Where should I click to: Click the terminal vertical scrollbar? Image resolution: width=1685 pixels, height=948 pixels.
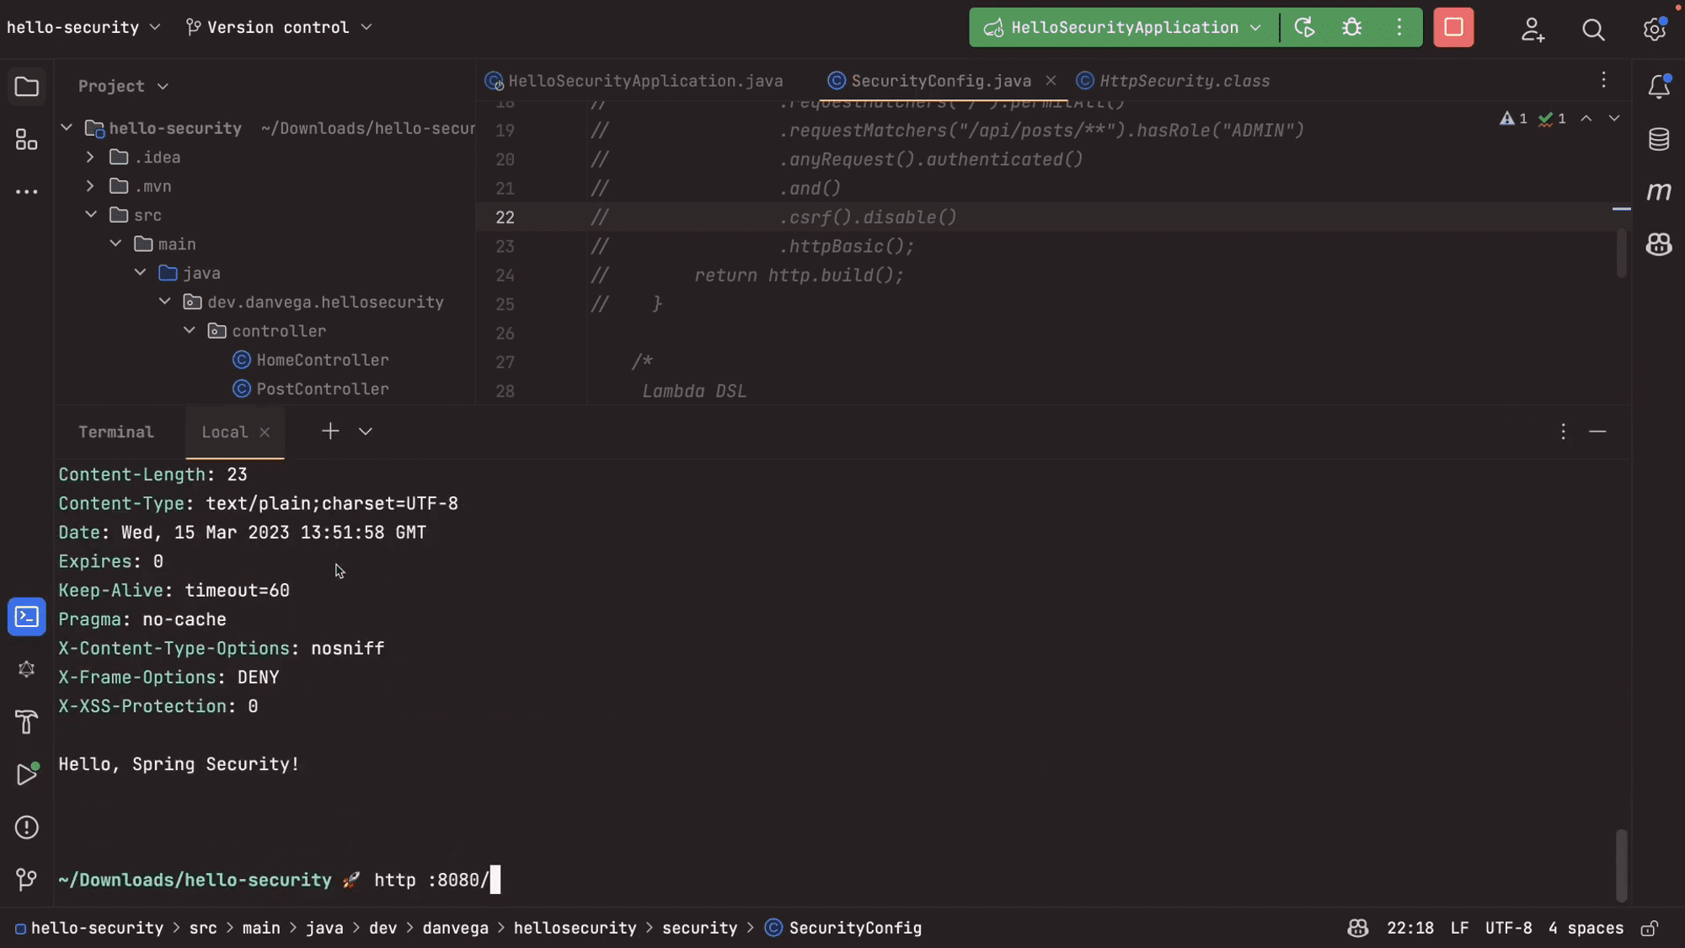(x=1620, y=864)
